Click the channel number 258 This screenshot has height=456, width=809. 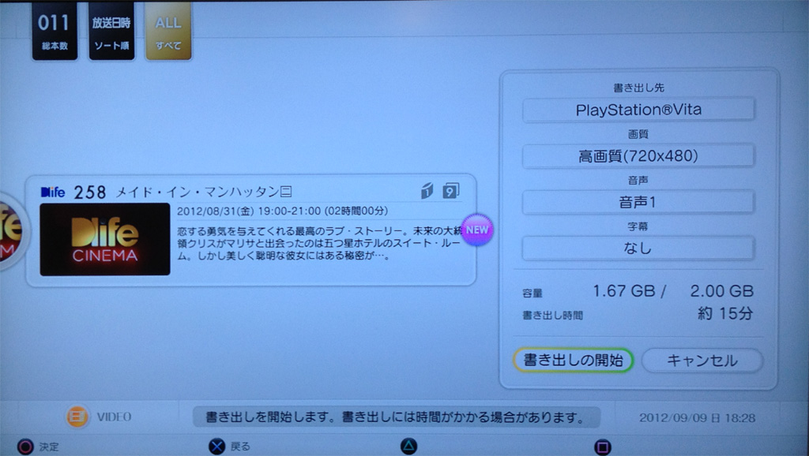coord(90,192)
